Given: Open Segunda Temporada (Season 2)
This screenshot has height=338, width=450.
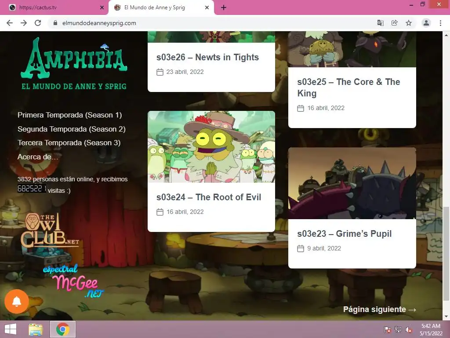Looking at the screenshot, I should (72, 129).
